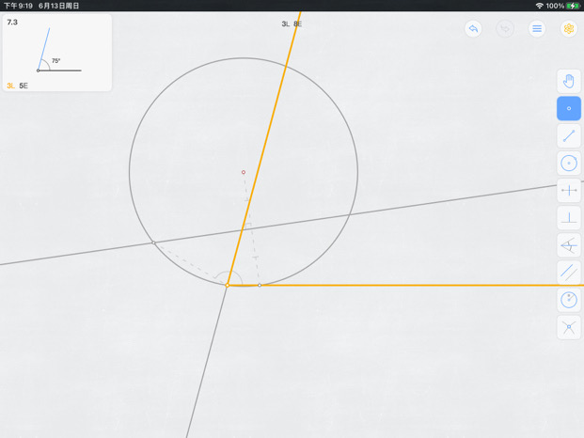584x438 pixels.
Task: Open the 7.3 level goal thumbnail
Action: (x=57, y=53)
